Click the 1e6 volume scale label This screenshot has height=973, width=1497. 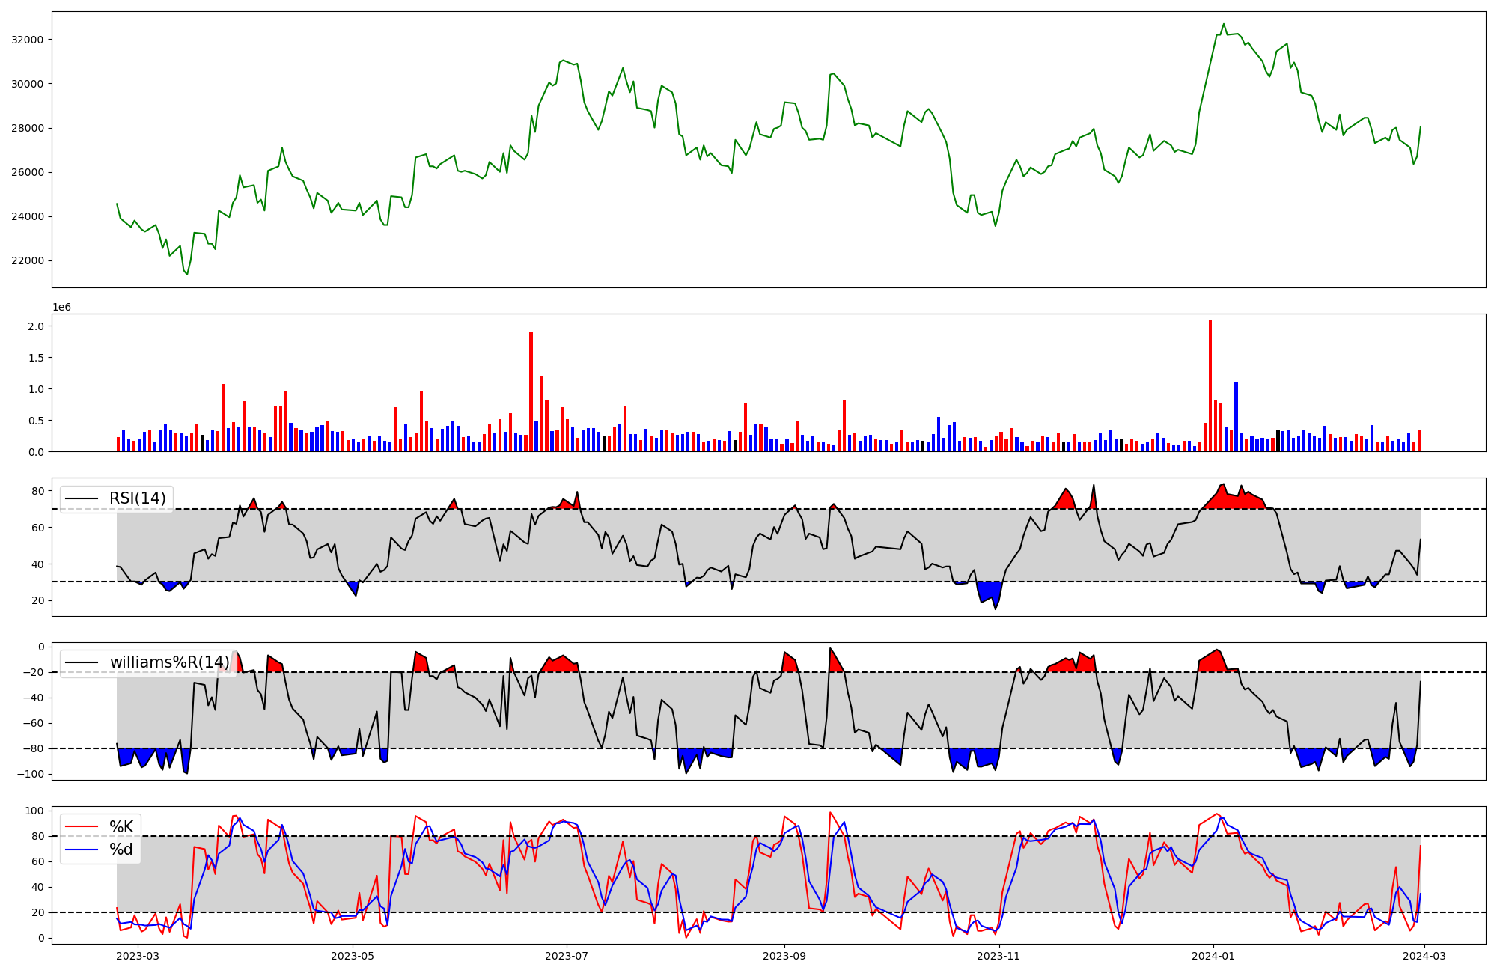tap(61, 308)
